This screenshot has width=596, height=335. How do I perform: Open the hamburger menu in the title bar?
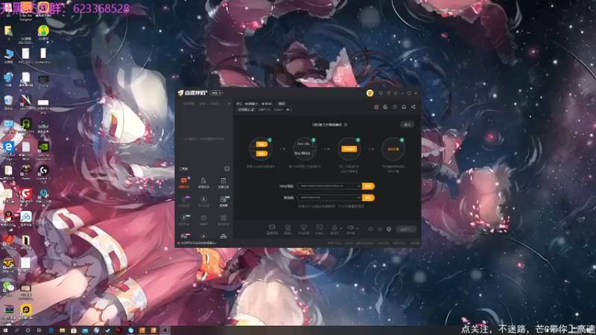(x=396, y=93)
